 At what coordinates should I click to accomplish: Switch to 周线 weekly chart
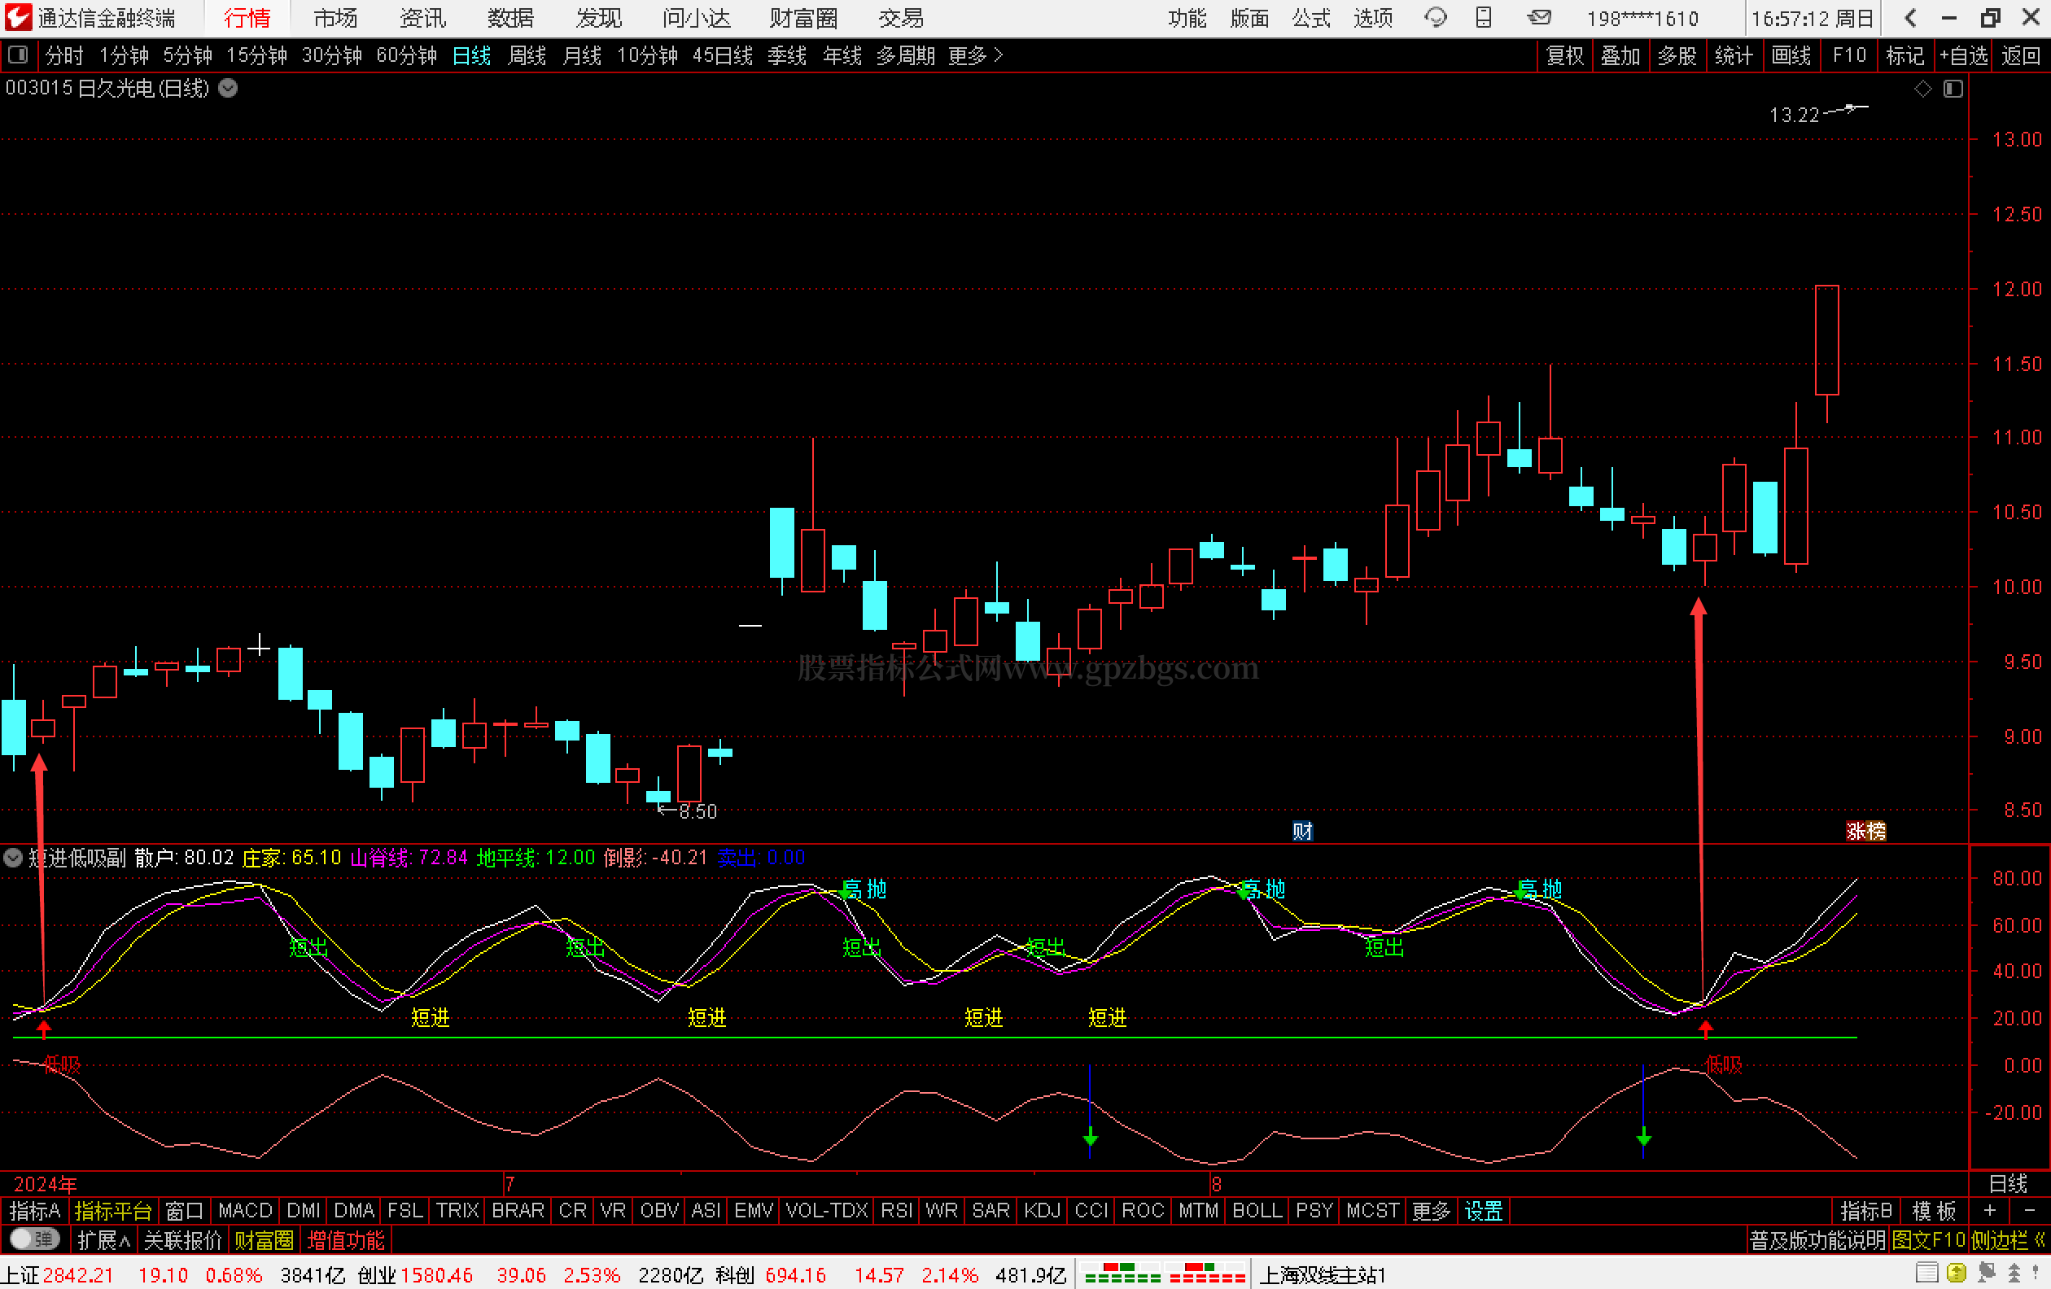[527, 55]
